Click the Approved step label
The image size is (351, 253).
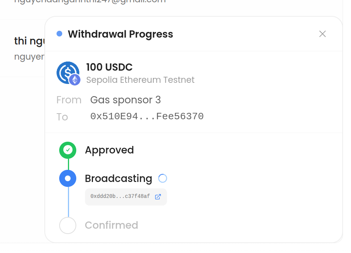click(x=109, y=150)
